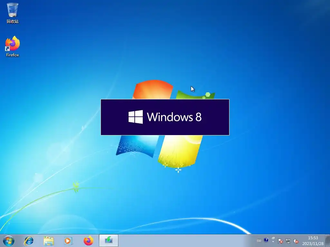This screenshot has width=330, height=247.
Task: Open the clock showing 15:53
Action: [313, 241]
